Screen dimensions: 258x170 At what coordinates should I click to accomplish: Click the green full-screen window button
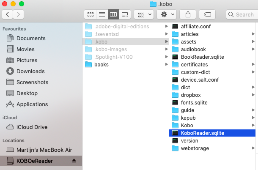point(22,4)
